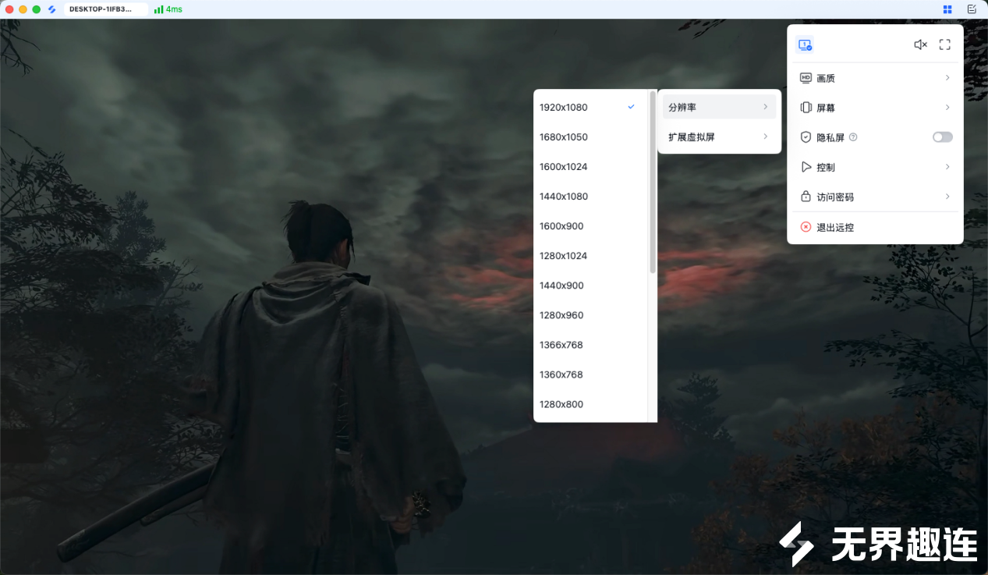Click 退出远控 to exit remote control
The height and width of the screenshot is (575, 988).
(x=875, y=227)
